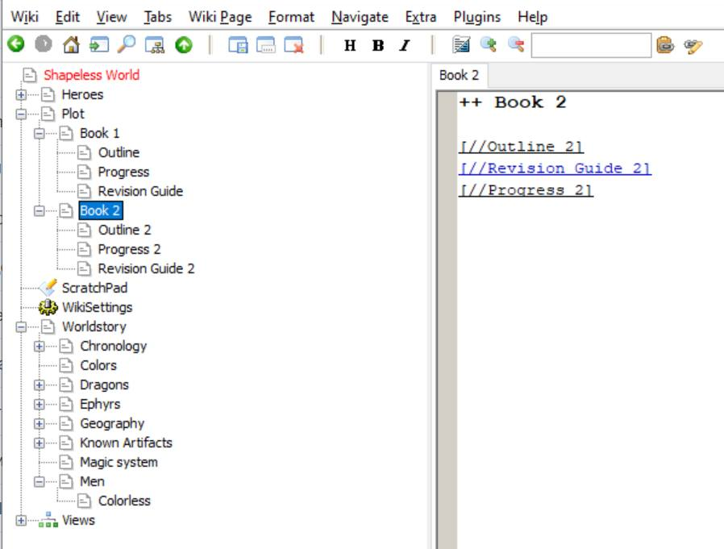Select Progress 2 in the tree
The height and width of the screenshot is (549, 724).
click(129, 249)
